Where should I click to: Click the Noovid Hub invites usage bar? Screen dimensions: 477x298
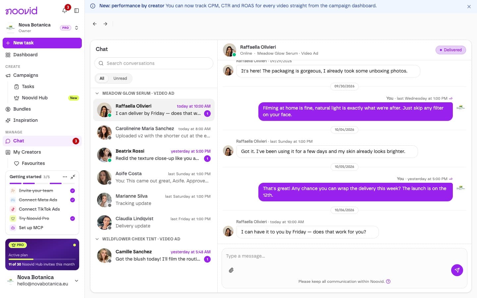[42, 259]
